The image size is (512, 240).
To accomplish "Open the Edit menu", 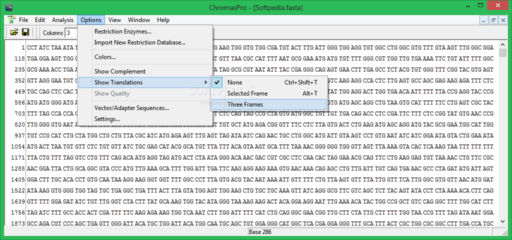I will (40, 20).
